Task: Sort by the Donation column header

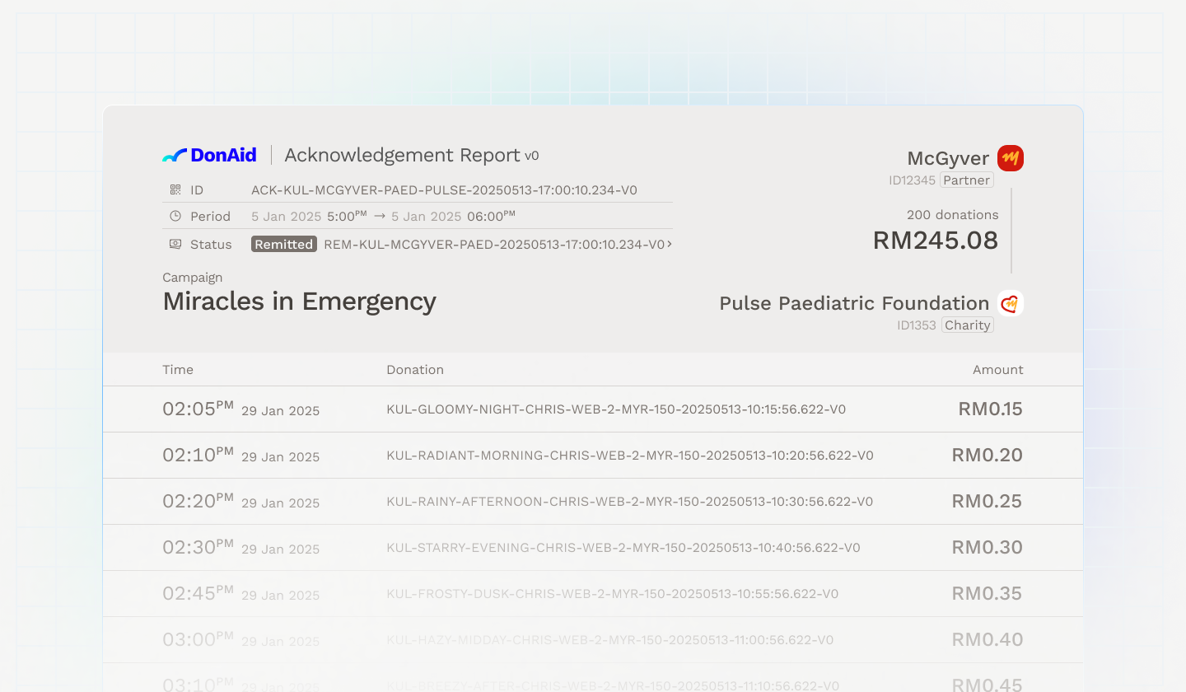Action: [415, 370]
